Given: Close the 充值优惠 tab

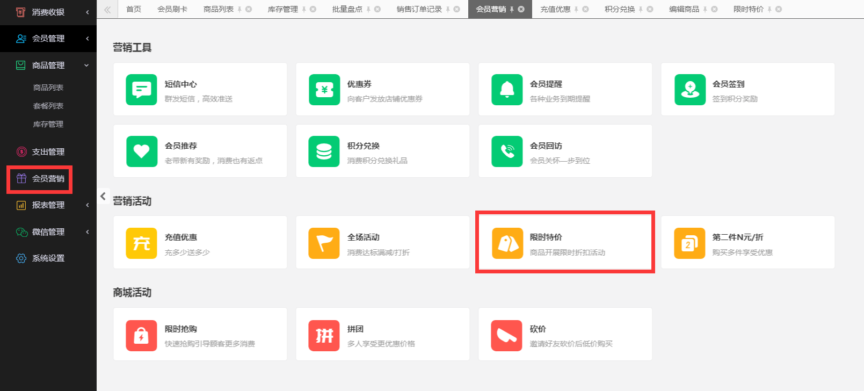Looking at the screenshot, I should (x=585, y=9).
